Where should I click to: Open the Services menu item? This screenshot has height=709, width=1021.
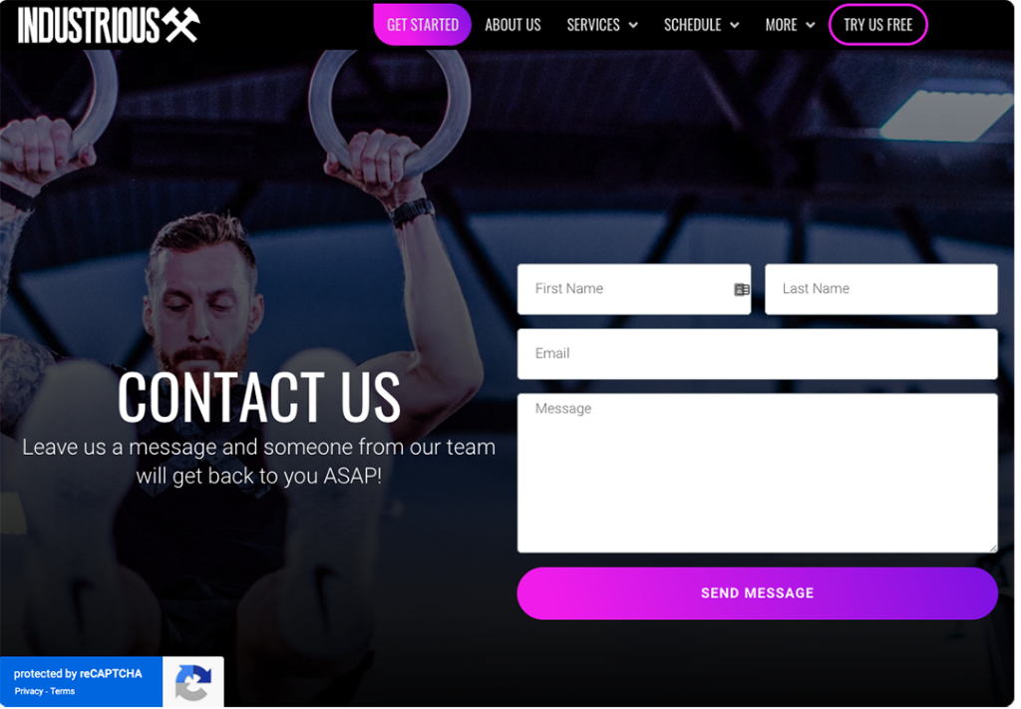[593, 25]
